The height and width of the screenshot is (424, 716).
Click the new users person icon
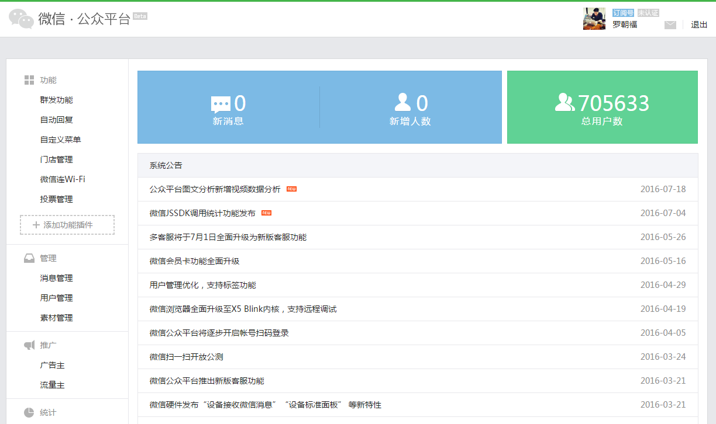(x=403, y=102)
